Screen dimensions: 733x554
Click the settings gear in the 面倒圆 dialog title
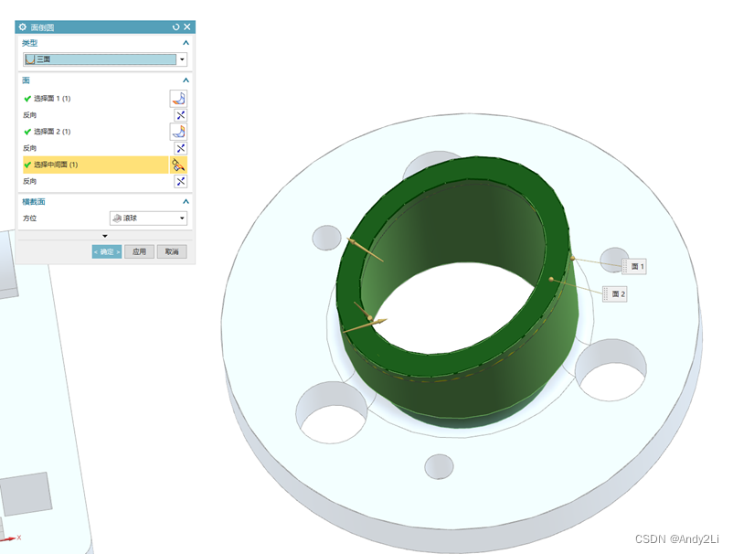point(23,27)
